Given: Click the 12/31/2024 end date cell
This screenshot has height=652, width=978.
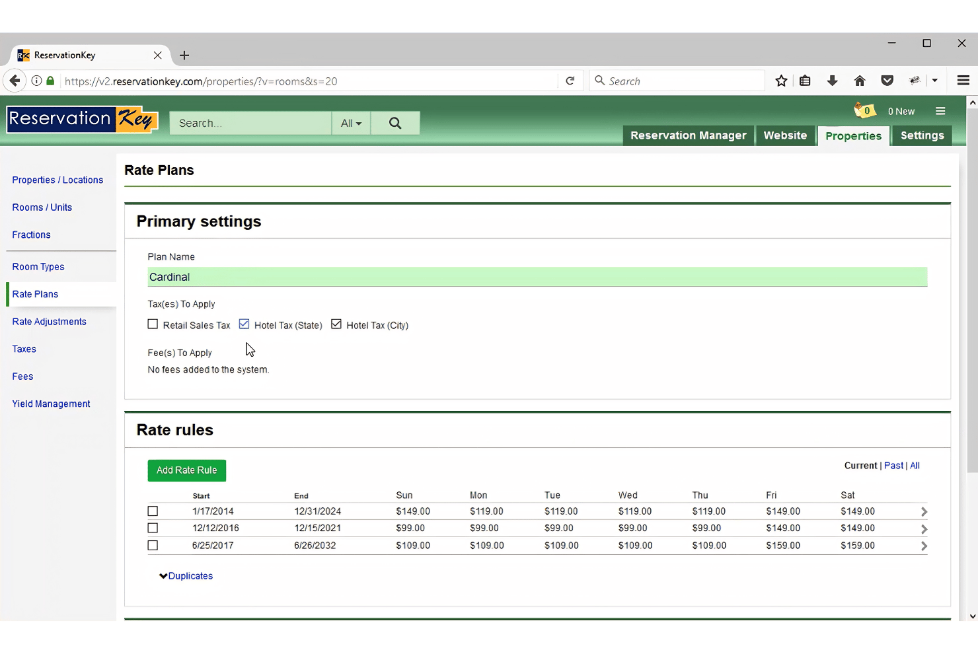Looking at the screenshot, I should [x=318, y=511].
